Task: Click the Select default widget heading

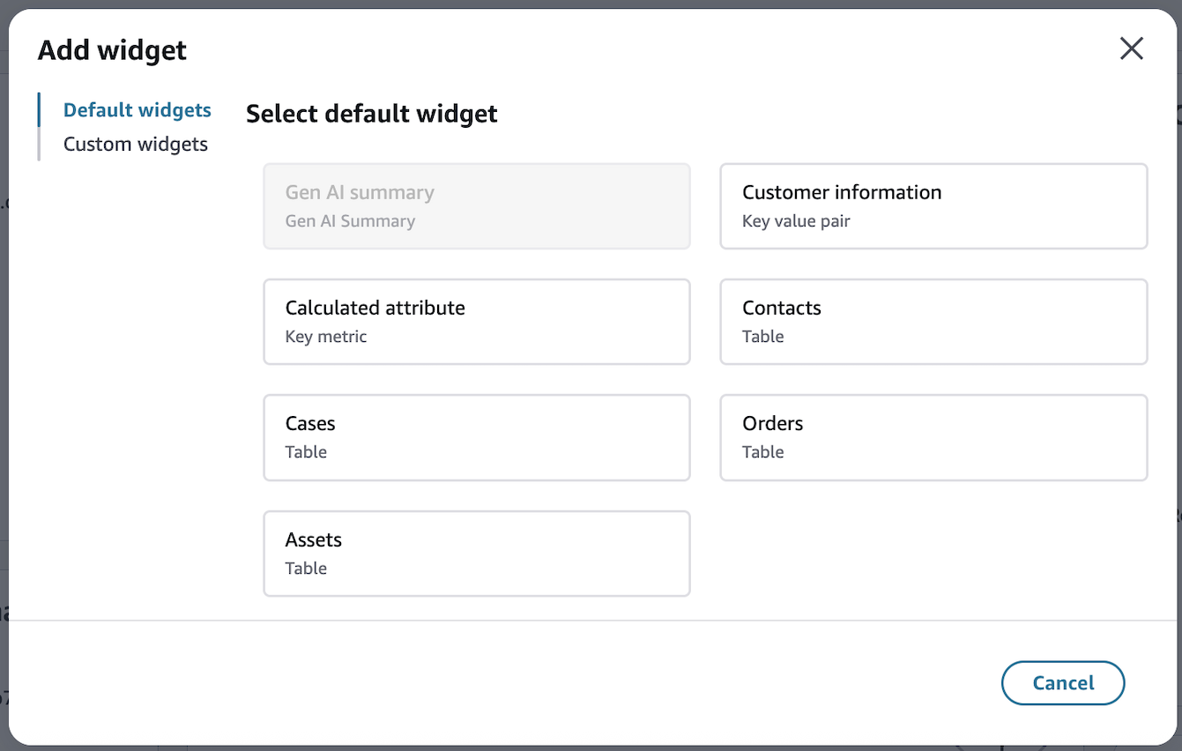Action: point(371,114)
